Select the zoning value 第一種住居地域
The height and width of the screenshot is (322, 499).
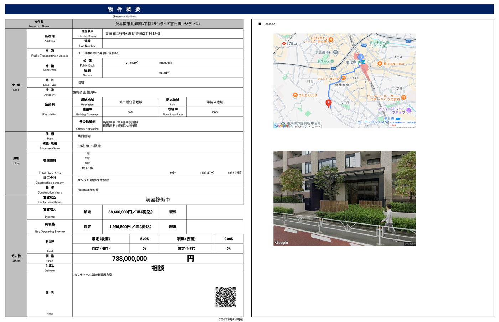click(x=130, y=102)
